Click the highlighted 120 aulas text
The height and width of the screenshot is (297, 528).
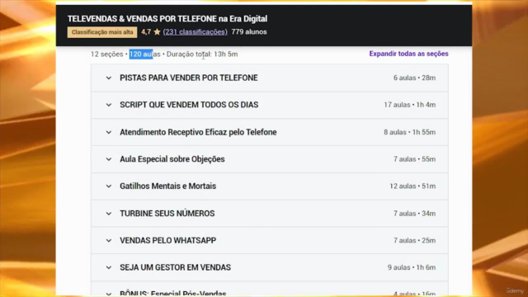click(145, 54)
